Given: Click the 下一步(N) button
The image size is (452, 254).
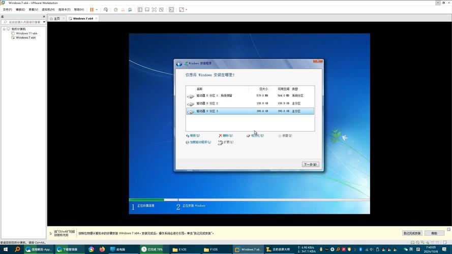Looking at the screenshot, I should pyautogui.click(x=310, y=165).
